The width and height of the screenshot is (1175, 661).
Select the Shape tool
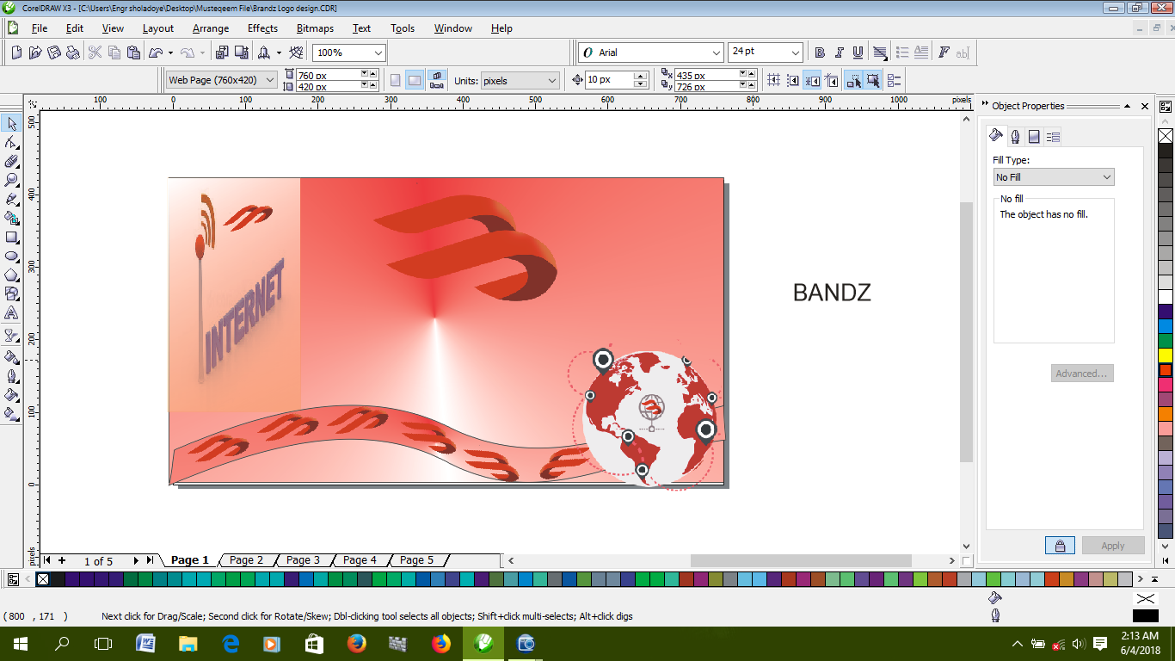coord(11,143)
